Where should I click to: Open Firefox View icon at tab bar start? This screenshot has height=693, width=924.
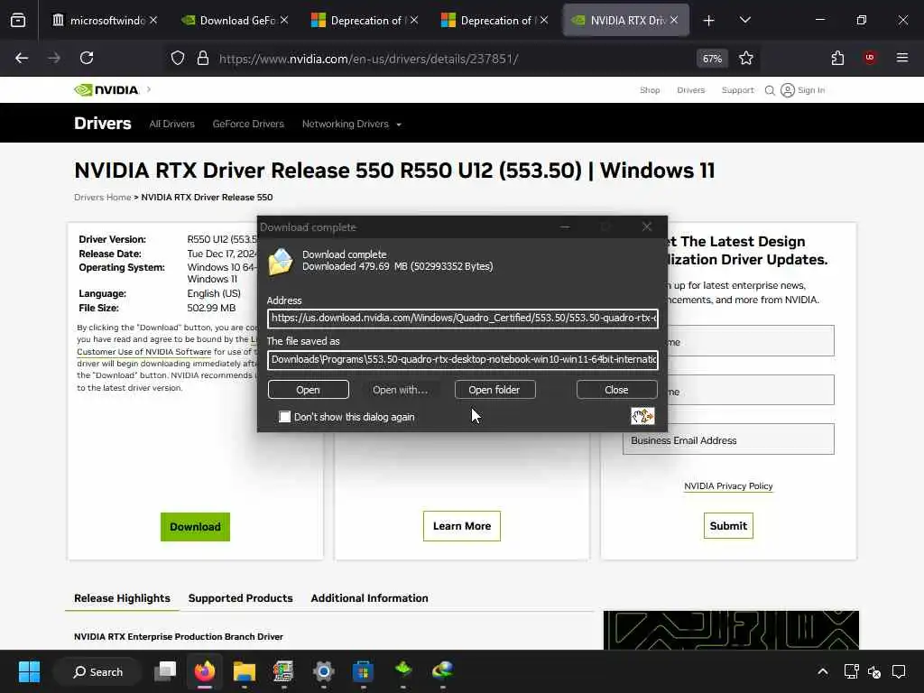click(18, 20)
